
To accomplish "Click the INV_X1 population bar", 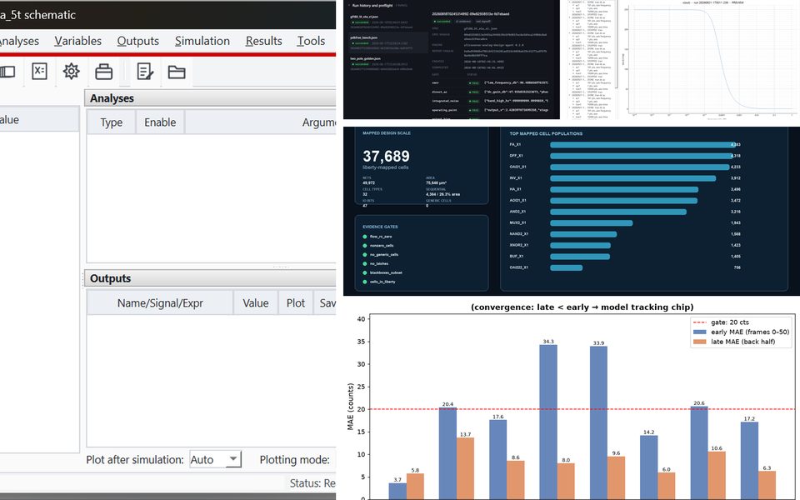I will click(632, 178).
